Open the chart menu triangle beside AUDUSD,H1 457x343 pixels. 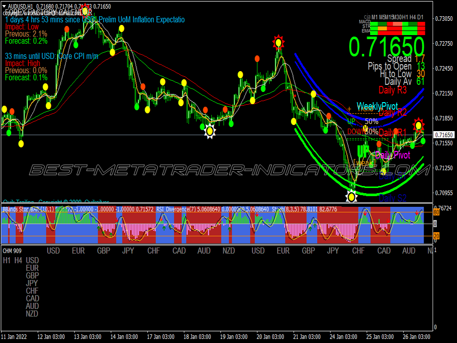click(x=4, y=6)
